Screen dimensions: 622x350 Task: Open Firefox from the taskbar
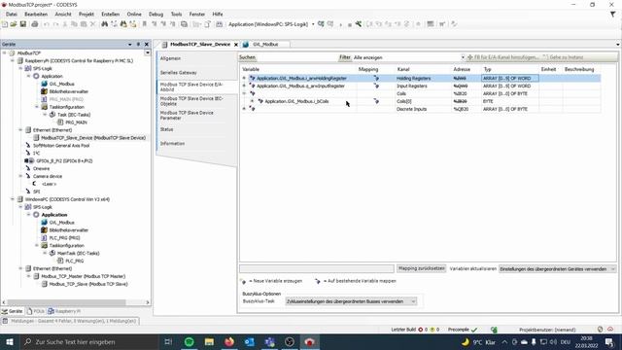click(229, 341)
